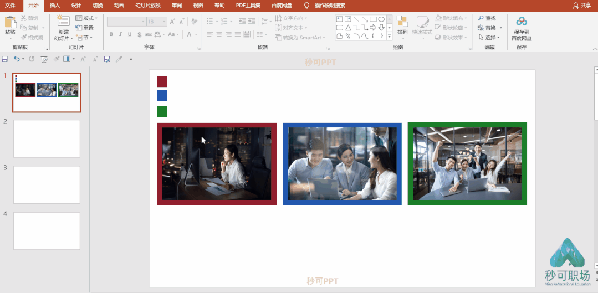Viewport: 598px width, 293px height.
Task: Toggle Underline formatting button
Action: pyautogui.click(x=130, y=34)
